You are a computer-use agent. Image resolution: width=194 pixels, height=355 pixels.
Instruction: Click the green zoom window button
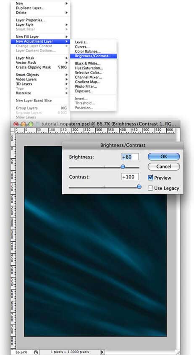[x=31, y=124]
